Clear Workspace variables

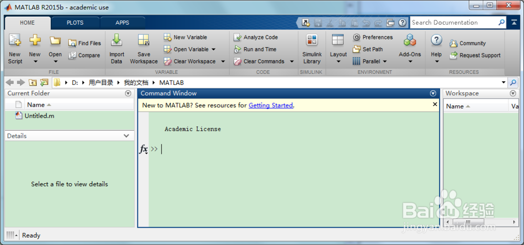(190, 61)
